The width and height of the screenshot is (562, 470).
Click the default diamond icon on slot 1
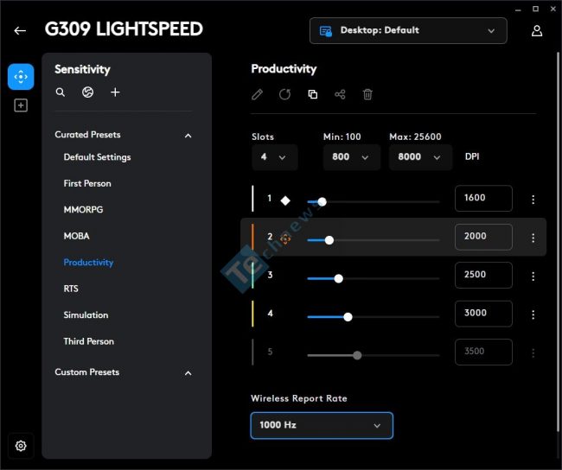point(285,200)
